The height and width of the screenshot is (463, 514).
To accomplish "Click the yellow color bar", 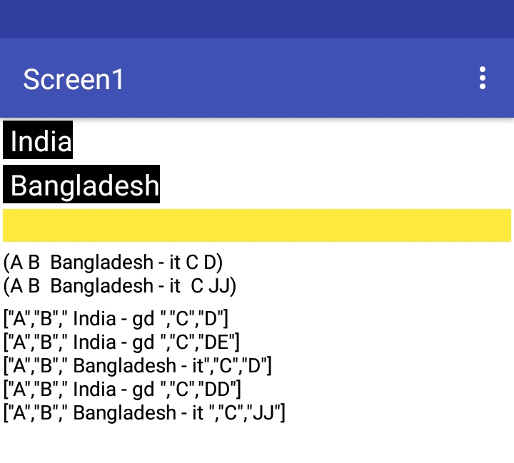I will pos(257,225).
